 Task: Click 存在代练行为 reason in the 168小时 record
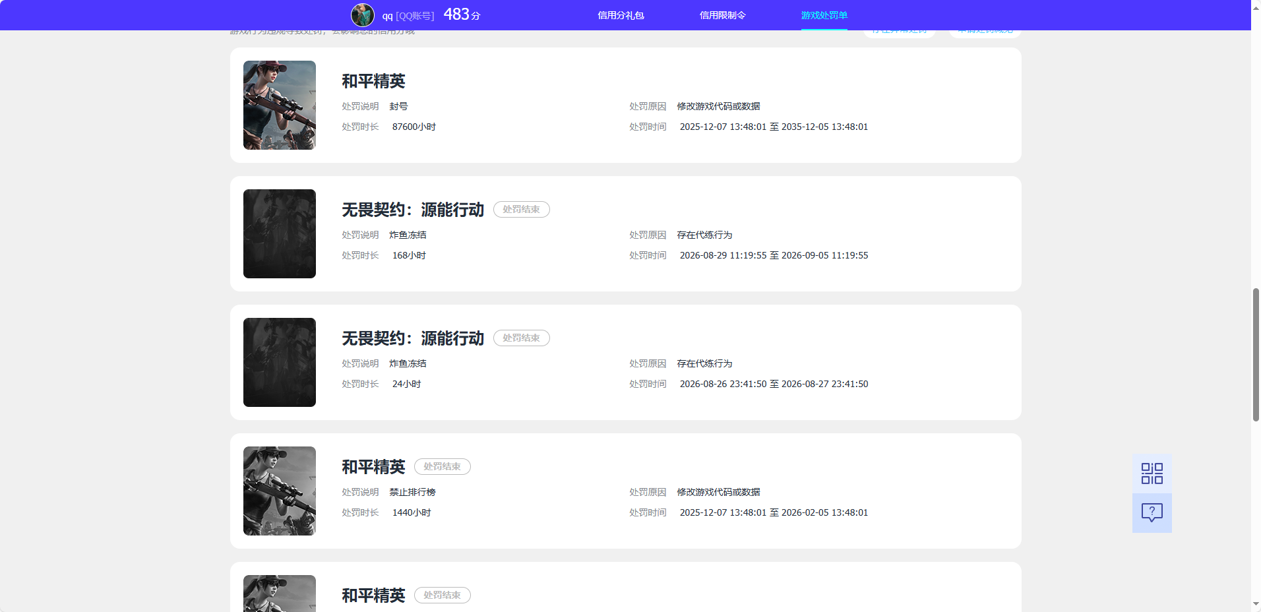coord(704,235)
